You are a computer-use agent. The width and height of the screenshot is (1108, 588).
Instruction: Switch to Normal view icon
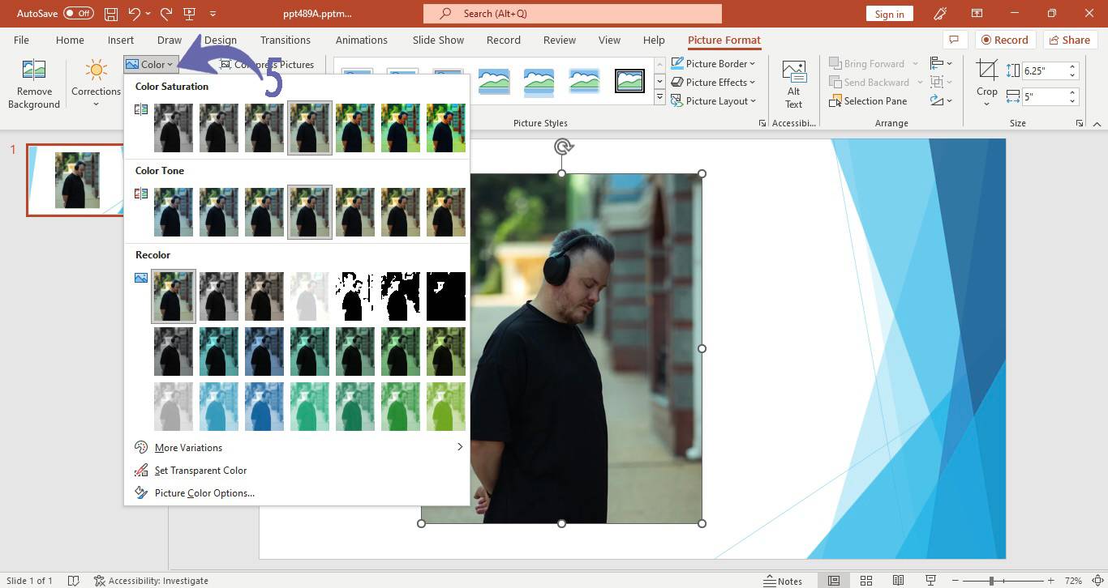point(833,581)
